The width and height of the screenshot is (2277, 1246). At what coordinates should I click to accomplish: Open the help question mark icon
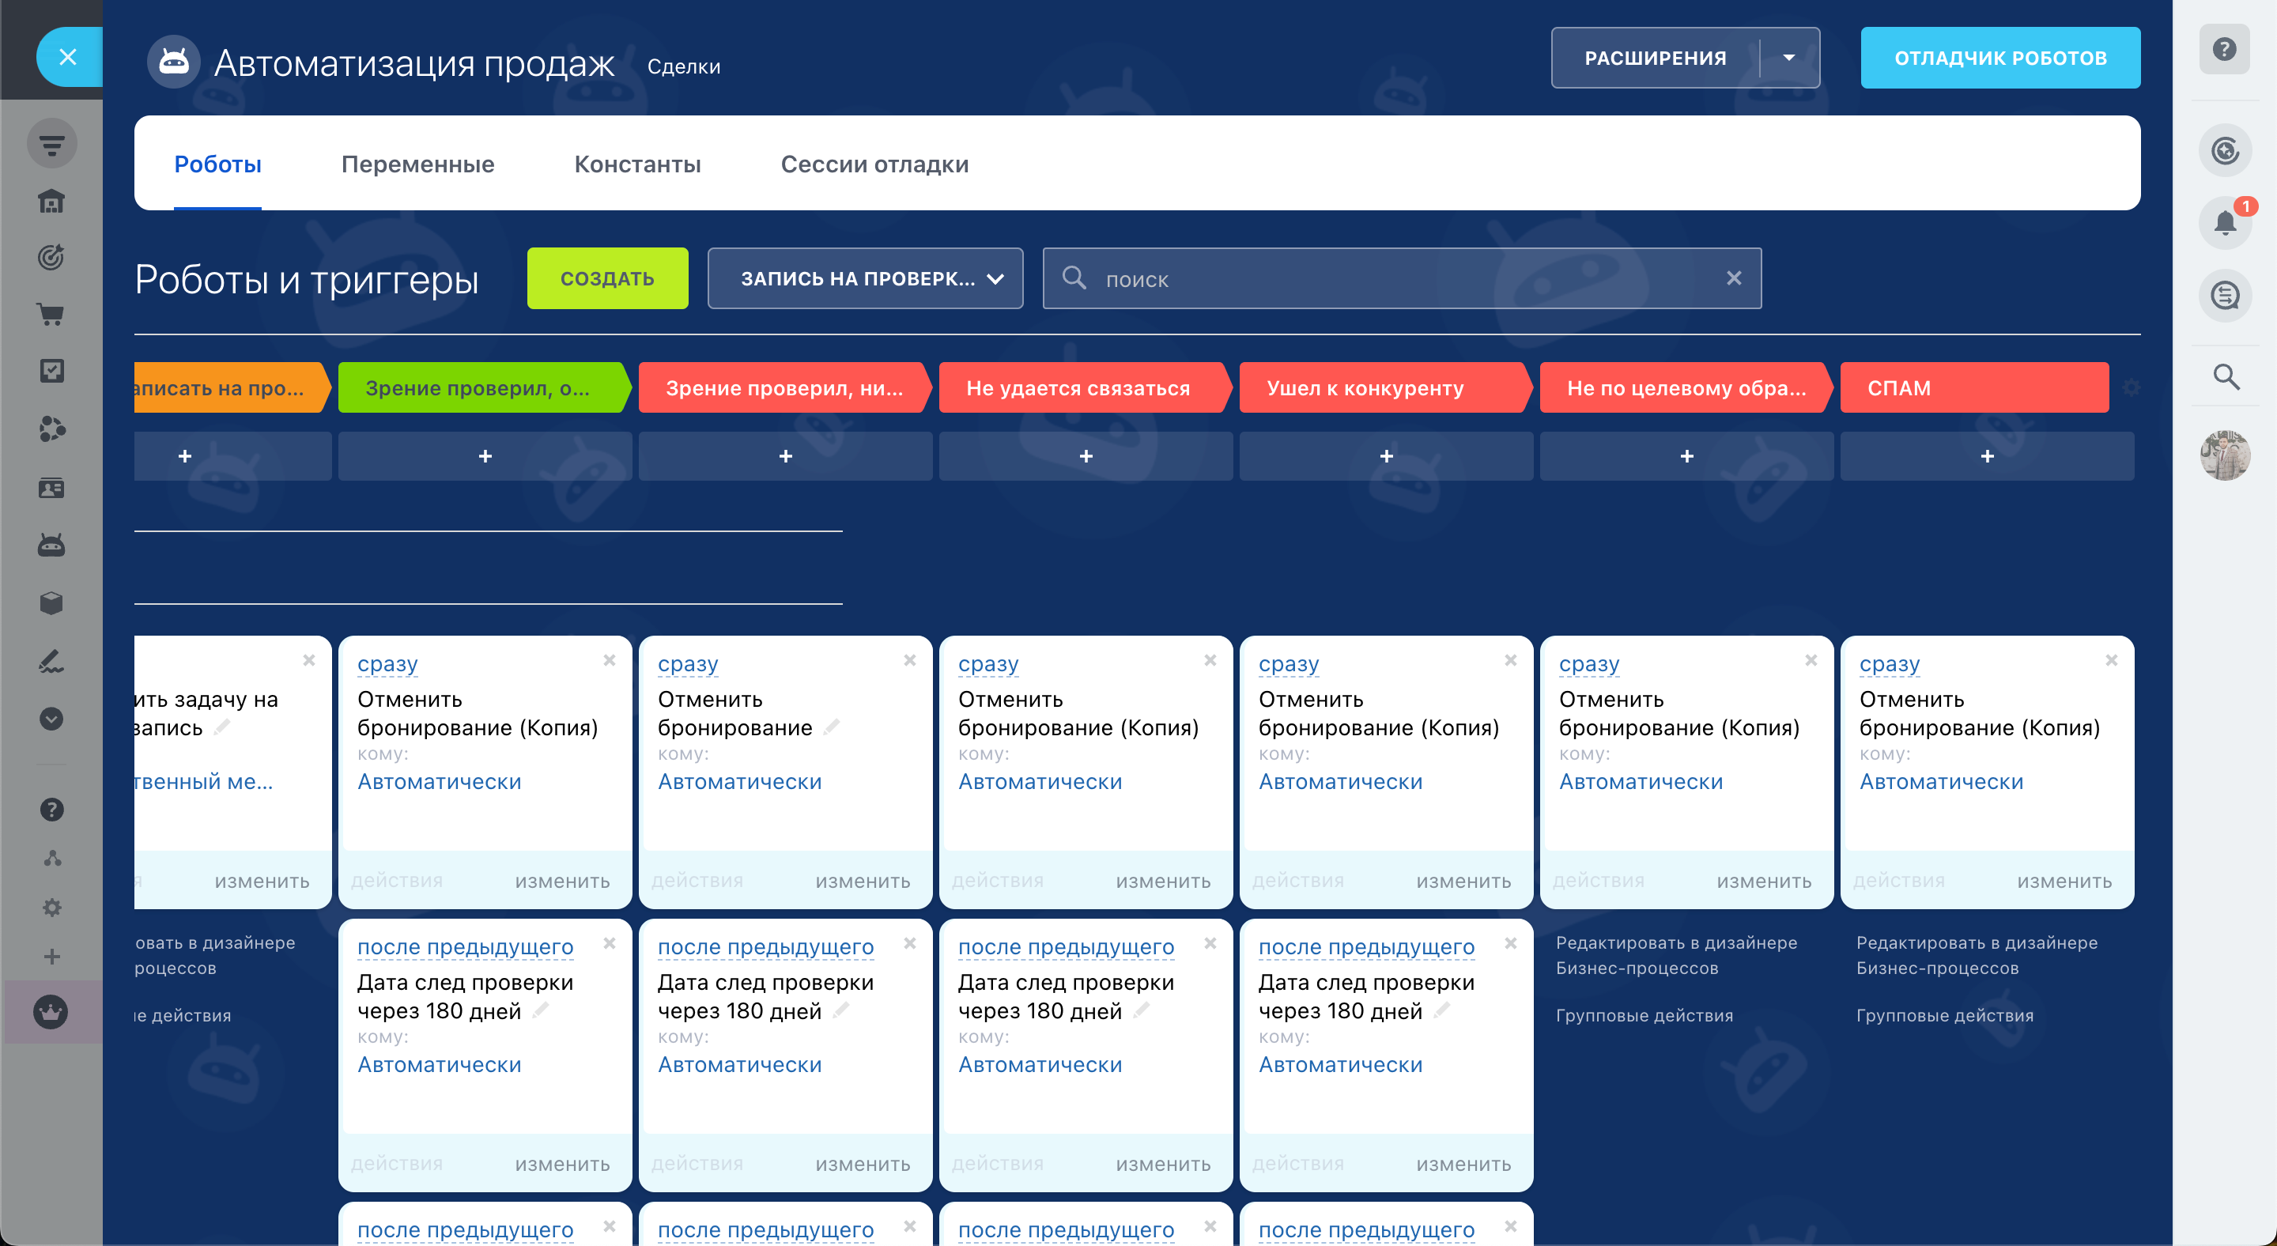click(x=2224, y=50)
